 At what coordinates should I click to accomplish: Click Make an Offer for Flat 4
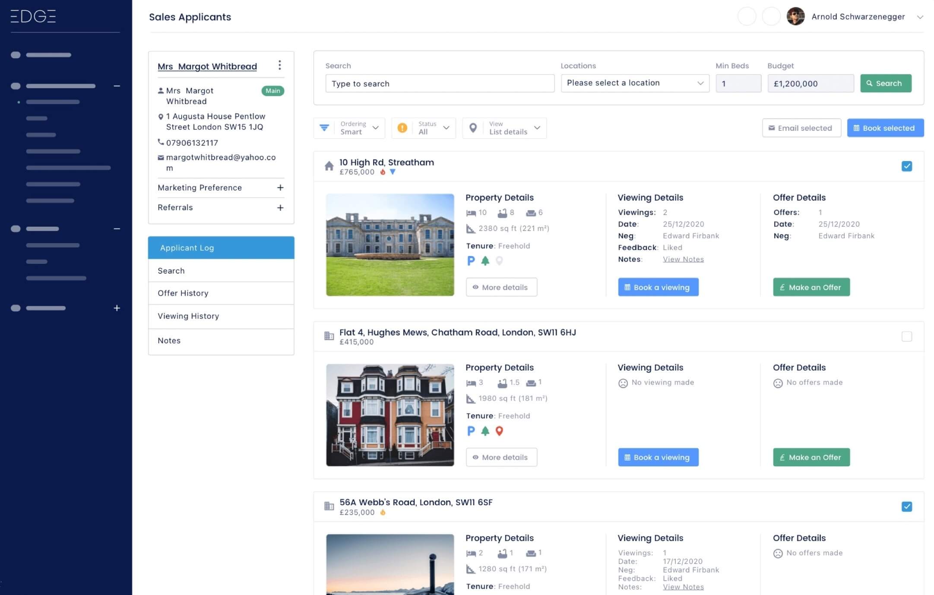click(811, 457)
